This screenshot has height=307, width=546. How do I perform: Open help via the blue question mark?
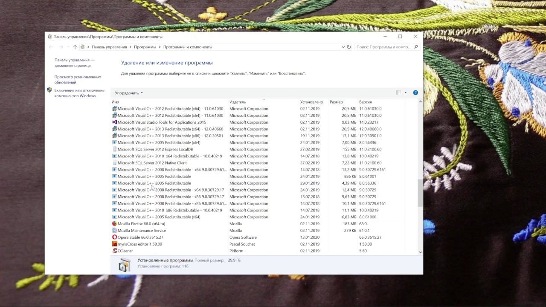click(x=415, y=93)
